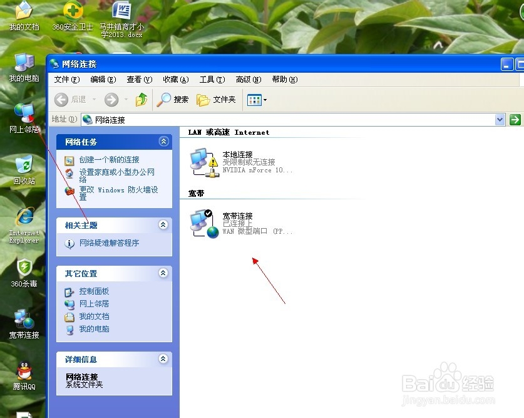Select the 宽带连接 connection icon

click(202, 222)
